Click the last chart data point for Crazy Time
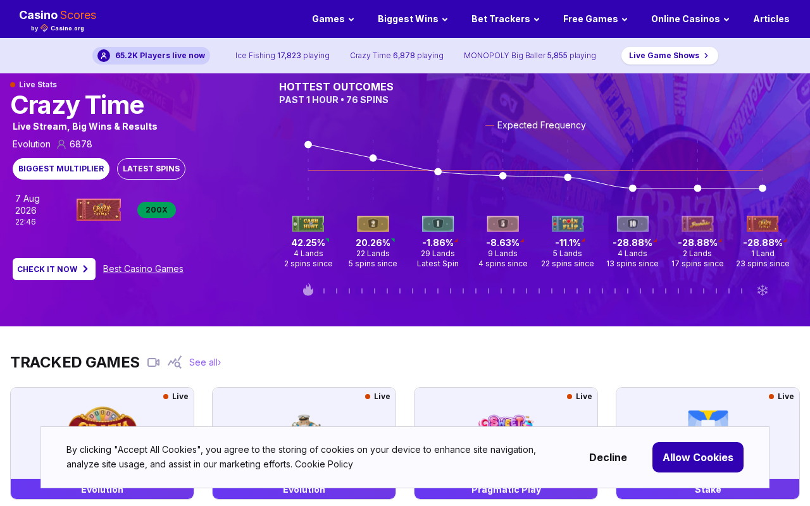 763,188
